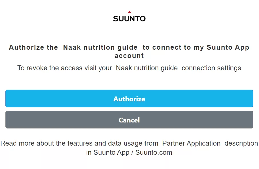
Task: Open the Suunto.com reference in the footer
Action: pos(154,152)
